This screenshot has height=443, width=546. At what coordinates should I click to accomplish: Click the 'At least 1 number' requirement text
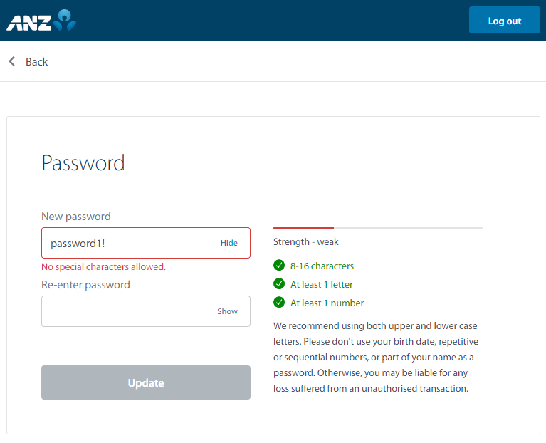point(327,303)
